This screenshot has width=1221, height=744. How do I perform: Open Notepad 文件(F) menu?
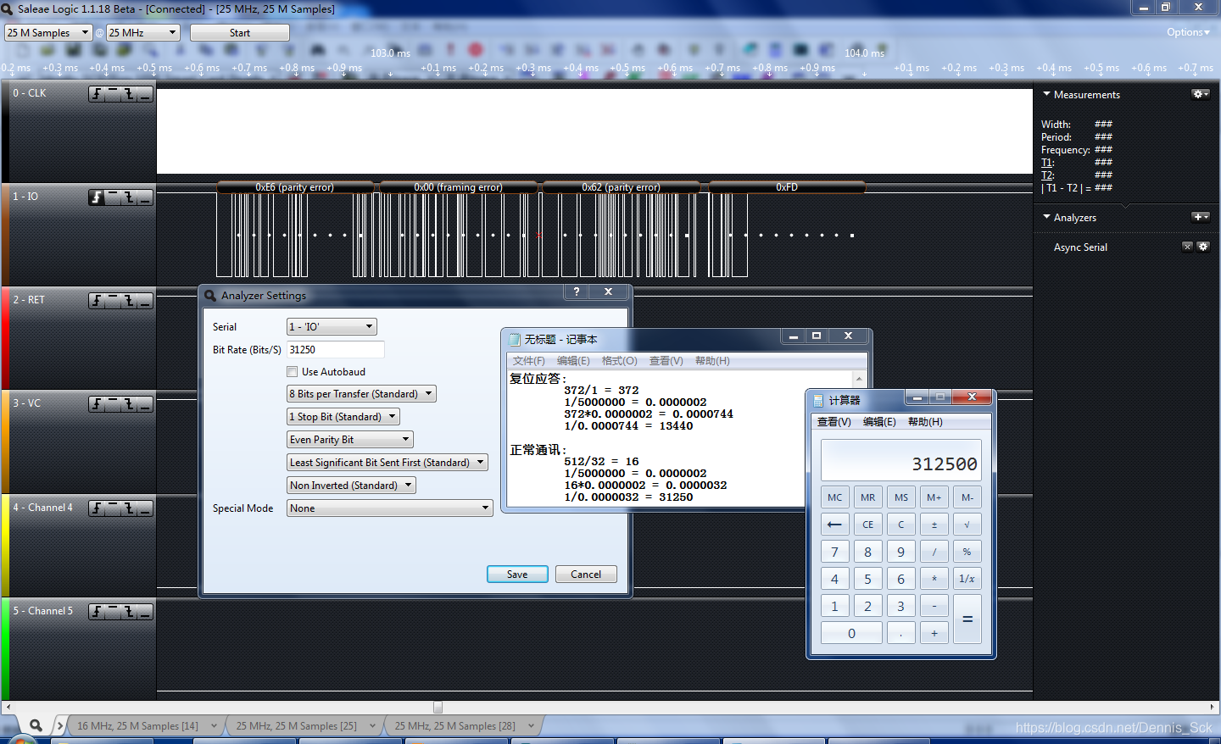tap(528, 361)
